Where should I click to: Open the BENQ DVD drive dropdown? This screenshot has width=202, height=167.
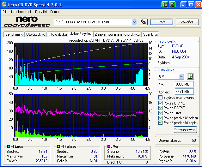point(134,22)
